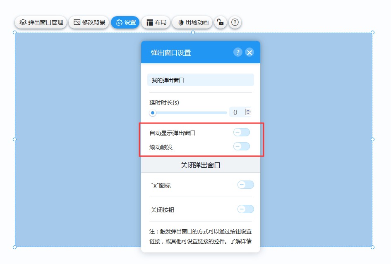The height and width of the screenshot is (264, 391).
Task: Turn on the 关闭按钮 toggle
Action: [246, 209]
